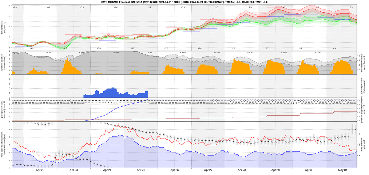
Task: Click the 9.0 daily maximum temperature value
Action: pos(284,7)
